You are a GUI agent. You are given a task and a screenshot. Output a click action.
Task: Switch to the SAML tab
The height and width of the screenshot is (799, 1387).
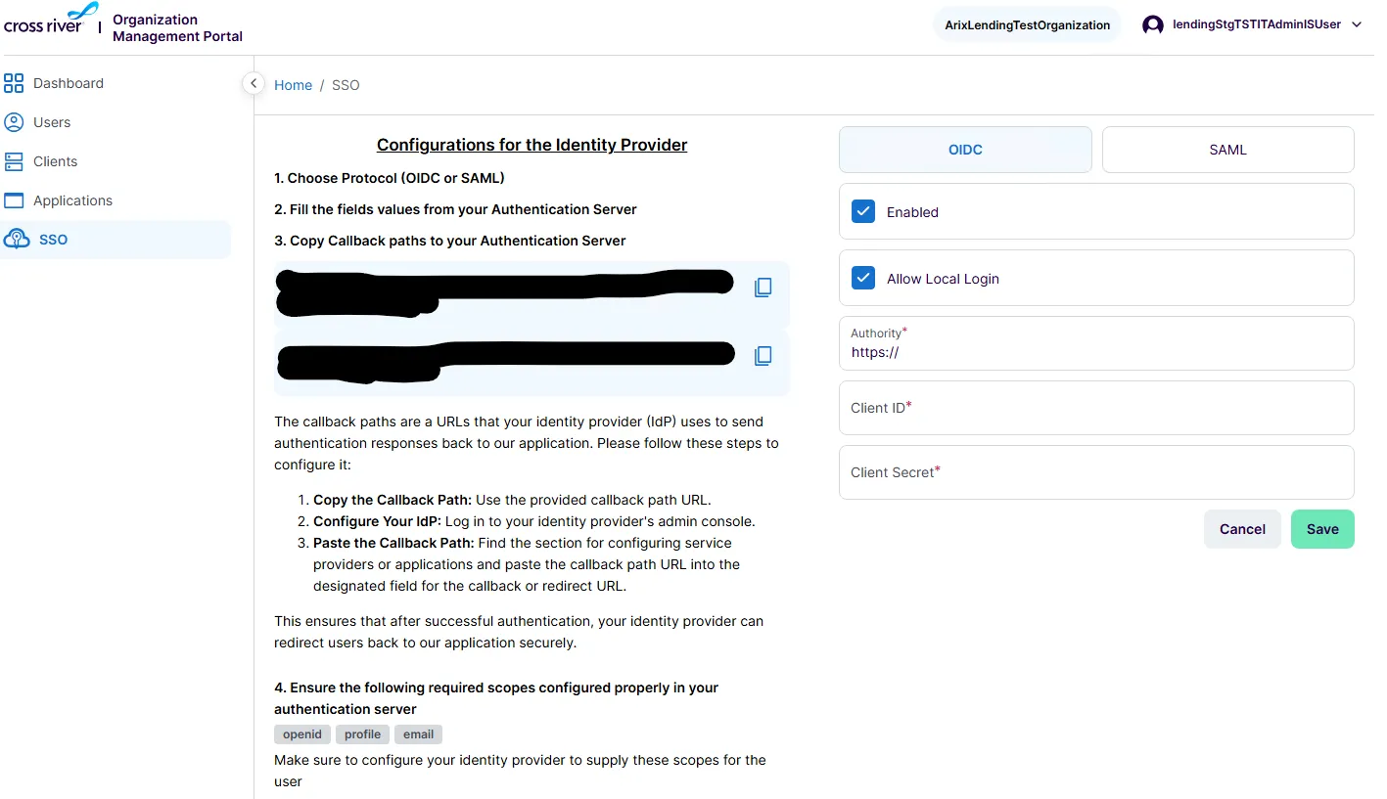[1227, 150]
